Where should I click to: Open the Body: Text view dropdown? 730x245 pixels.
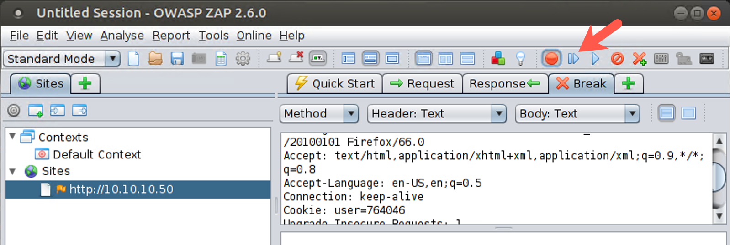(577, 114)
